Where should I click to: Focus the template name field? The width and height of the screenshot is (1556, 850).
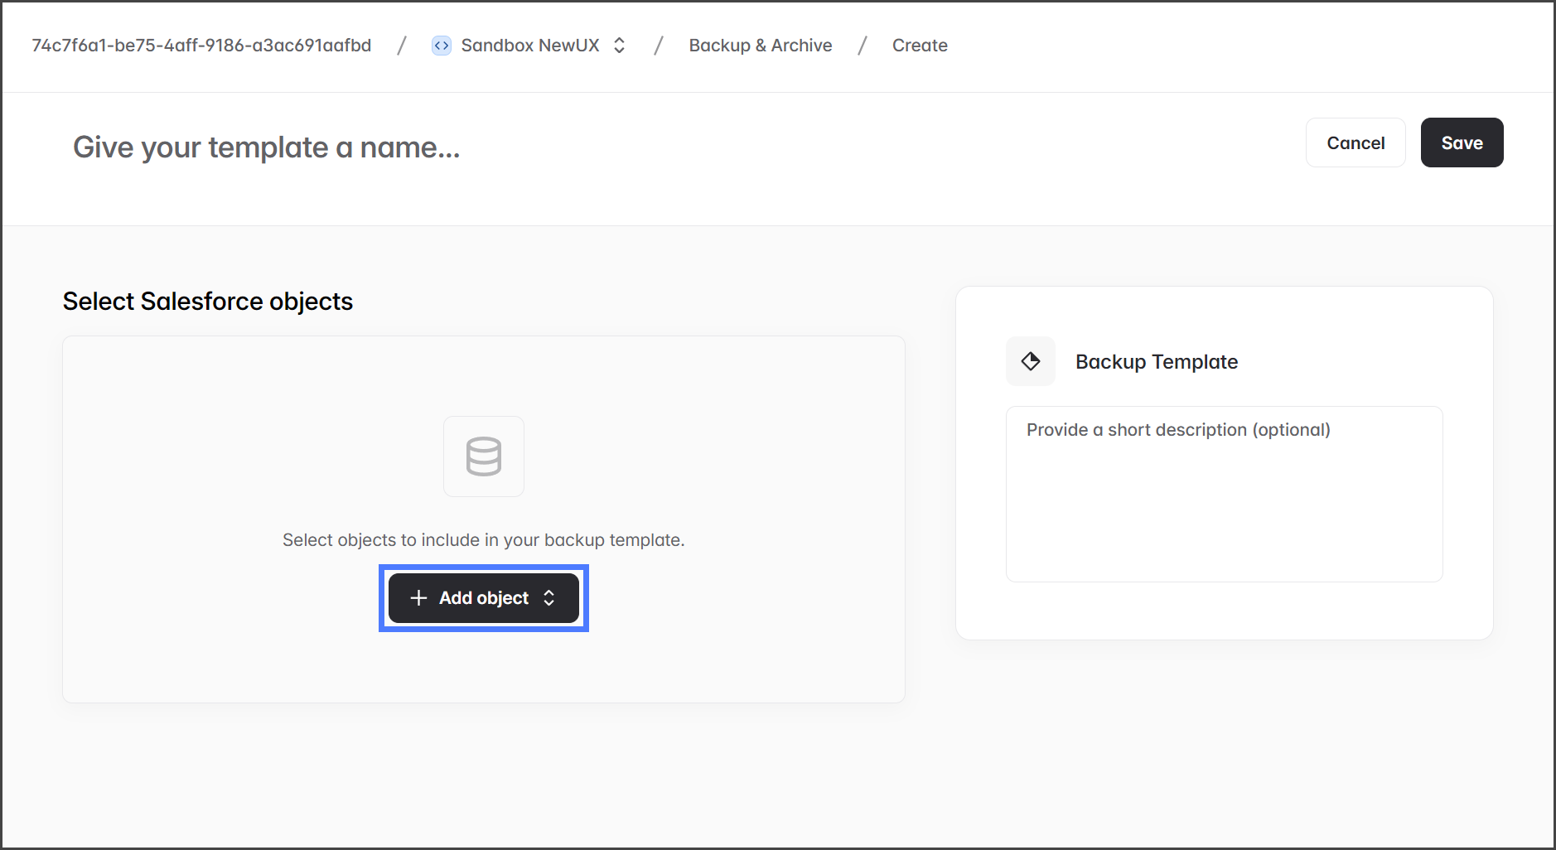point(266,147)
